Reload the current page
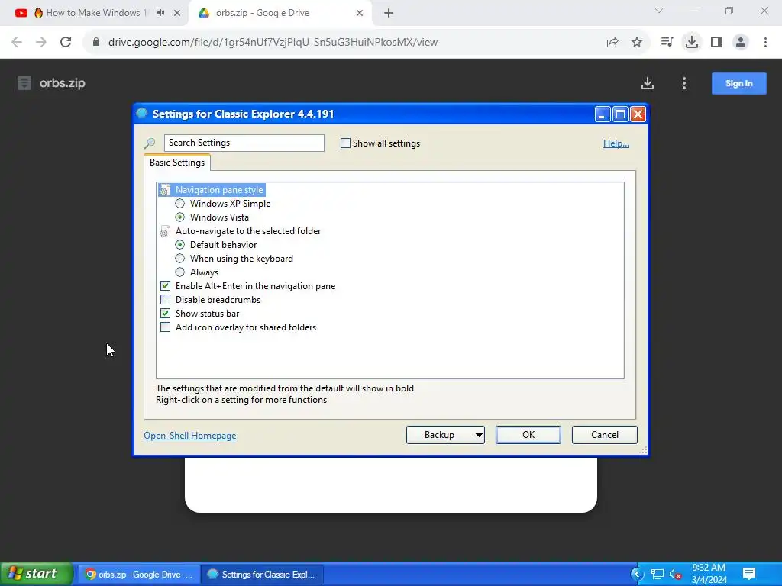782x586 pixels. coord(66,42)
